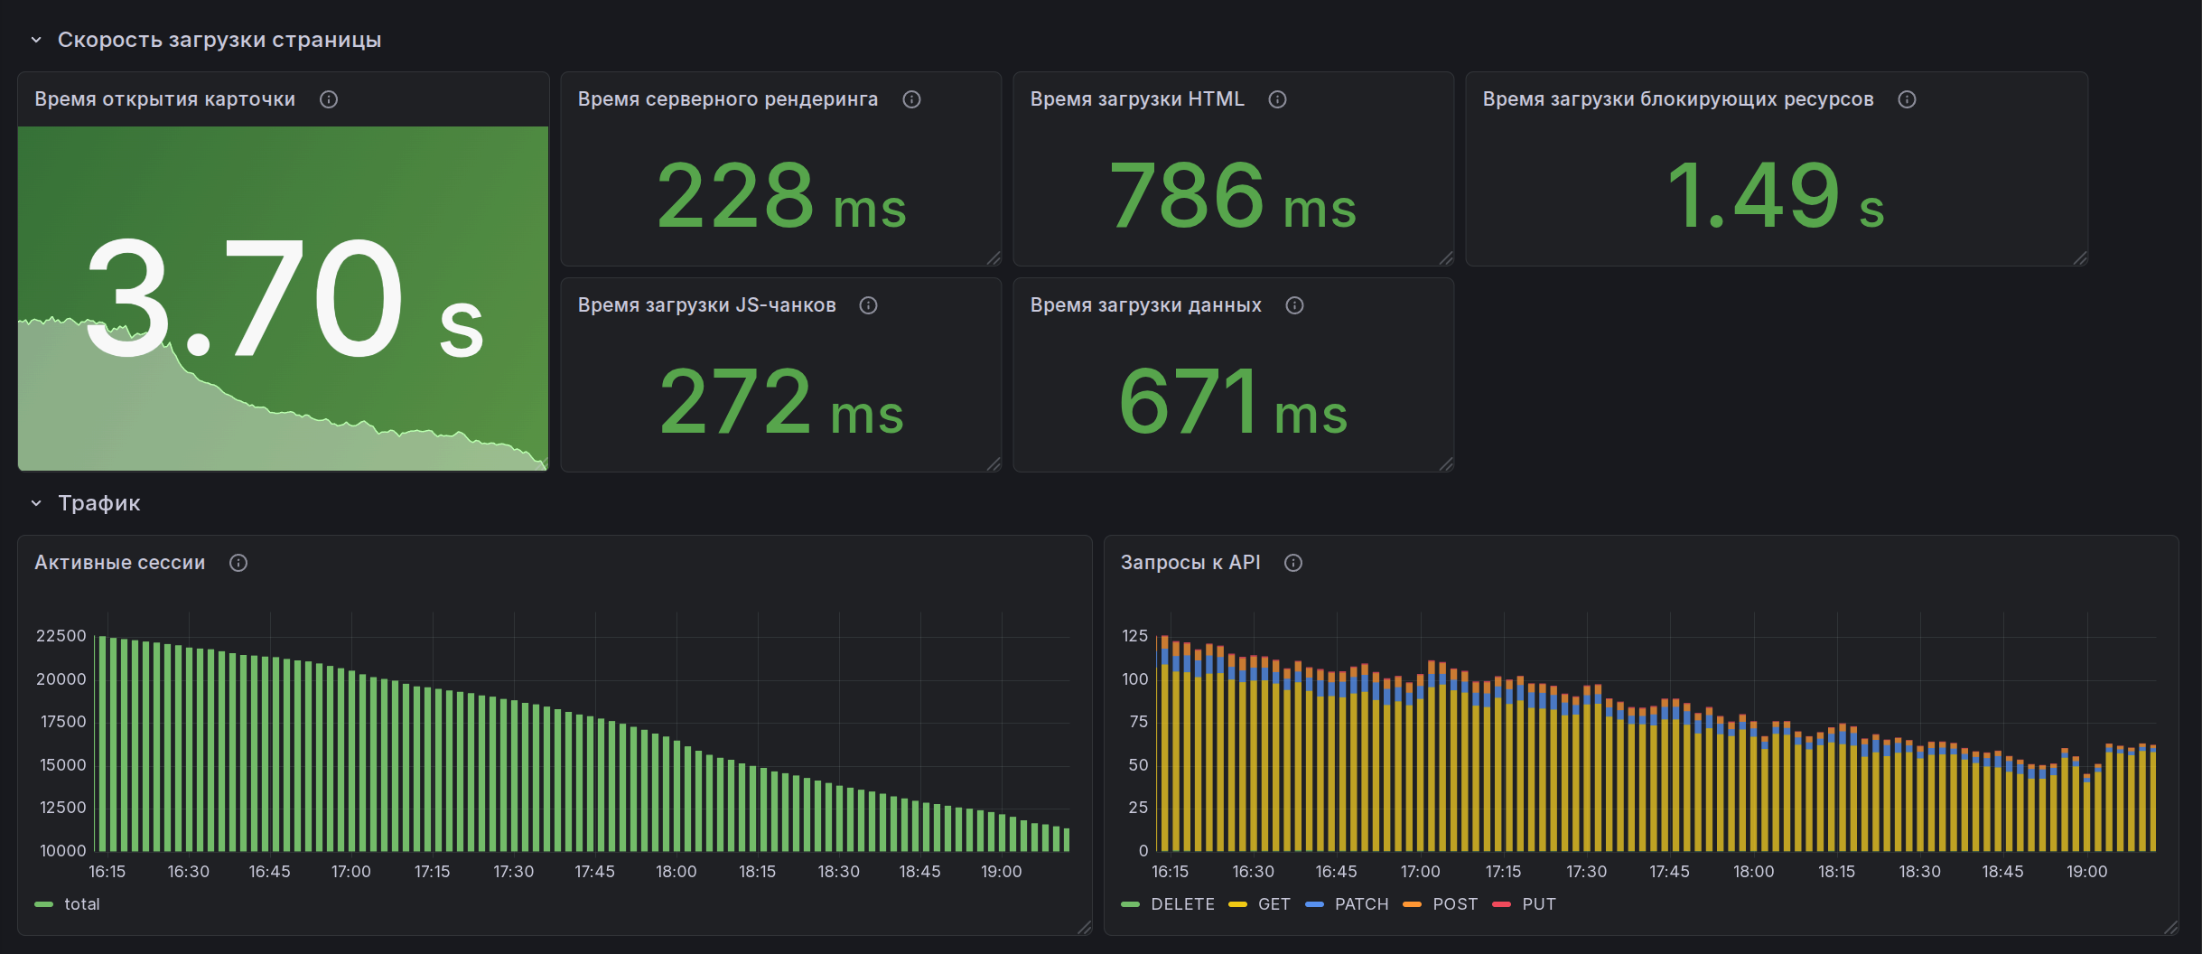The height and width of the screenshot is (954, 2202).
Task: Open the Активные сессии panel title menu
Action: (x=120, y=563)
